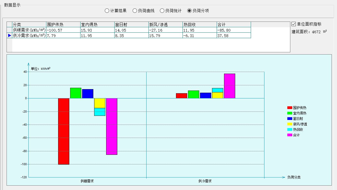
Task: Choose the 负荷分项 radio button
Action: point(189,11)
